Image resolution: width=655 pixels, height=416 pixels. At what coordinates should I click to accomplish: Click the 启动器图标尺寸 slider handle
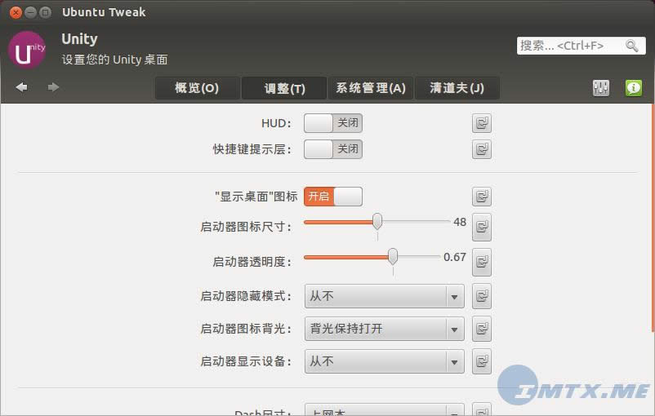pos(377,222)
